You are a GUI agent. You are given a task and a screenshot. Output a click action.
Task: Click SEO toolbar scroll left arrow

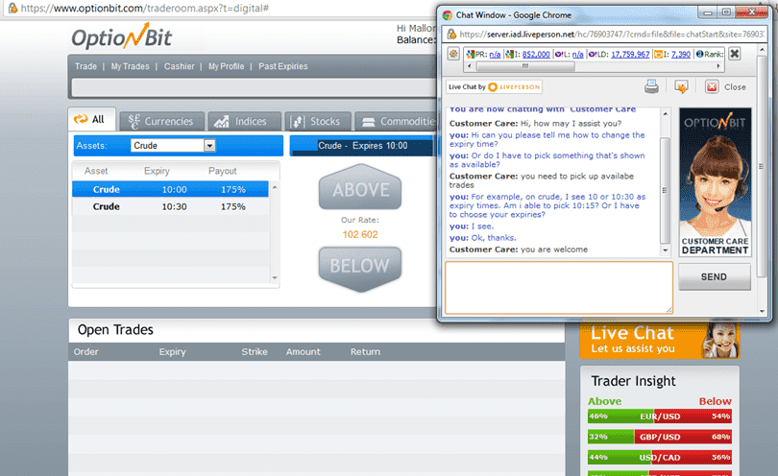(x=470, y=65)
